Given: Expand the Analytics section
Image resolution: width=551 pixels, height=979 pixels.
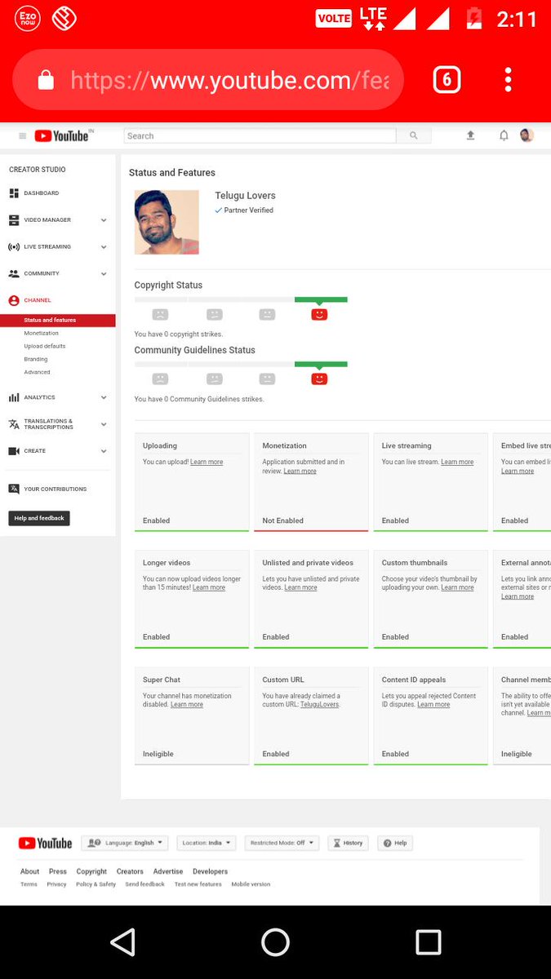Looking at the screenshot, I should pyautogui.click(x=58, y=397).
